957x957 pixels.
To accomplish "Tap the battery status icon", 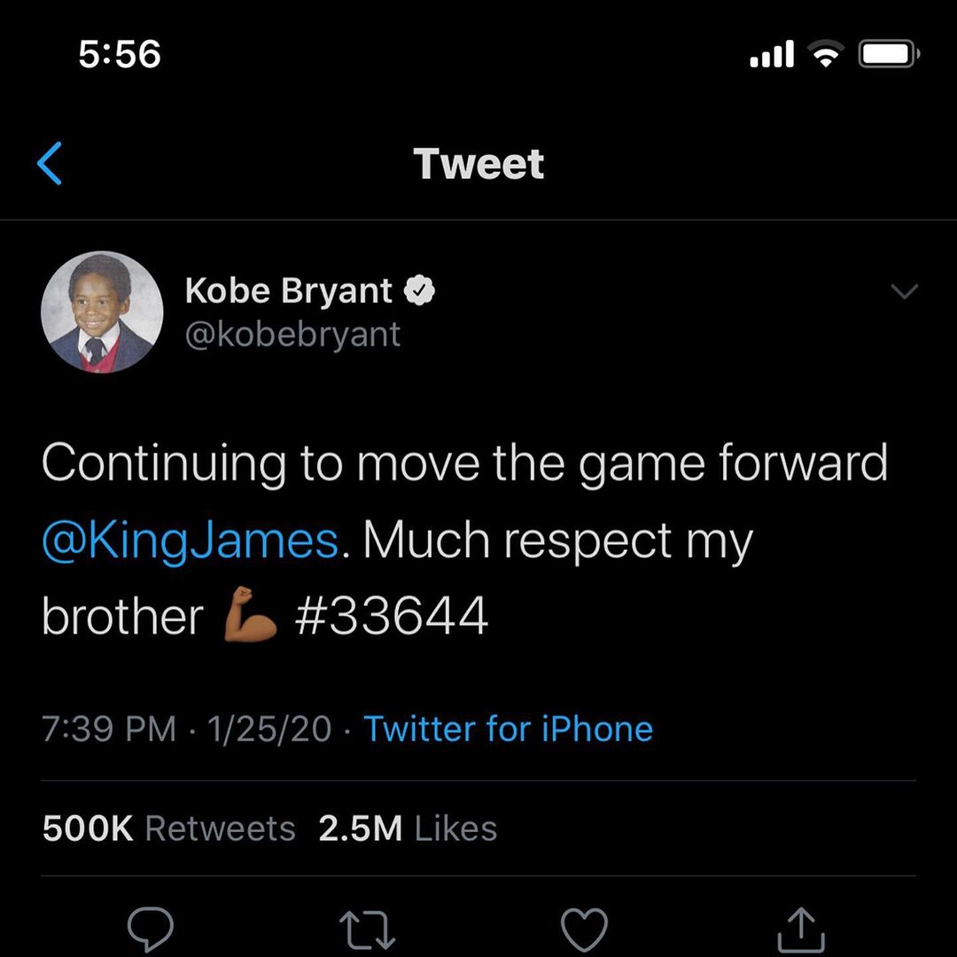I will 890,54.
